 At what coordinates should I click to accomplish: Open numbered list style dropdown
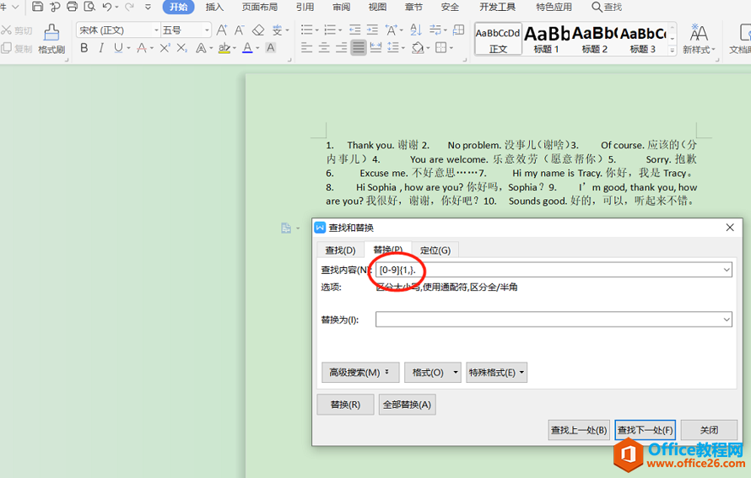pyautogui.click(x=340, y=30)
